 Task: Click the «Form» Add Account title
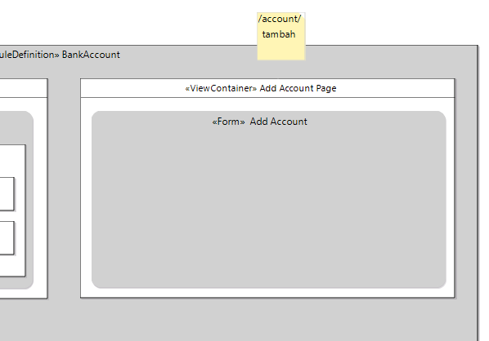[259, 122]
